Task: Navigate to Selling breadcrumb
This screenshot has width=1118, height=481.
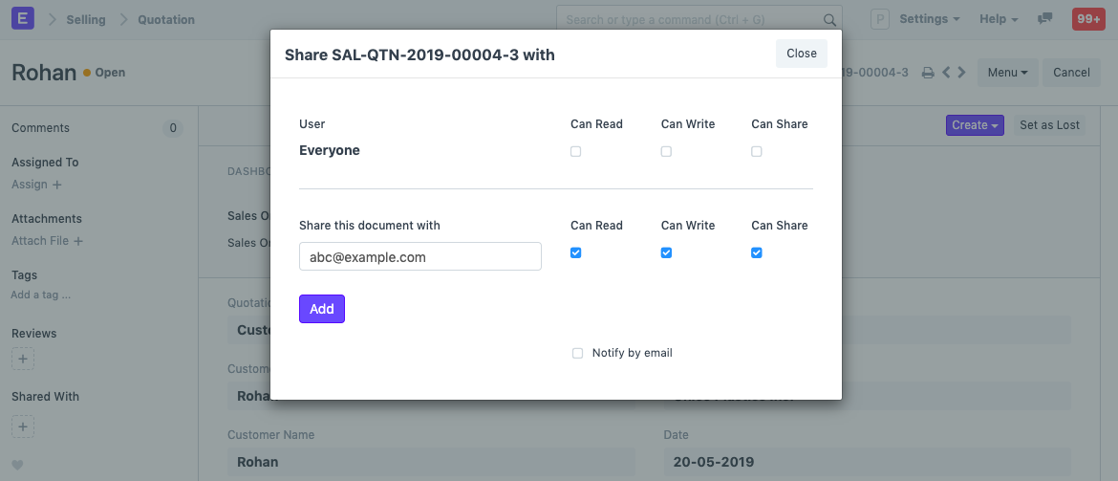Action: (x=86, y=19)
